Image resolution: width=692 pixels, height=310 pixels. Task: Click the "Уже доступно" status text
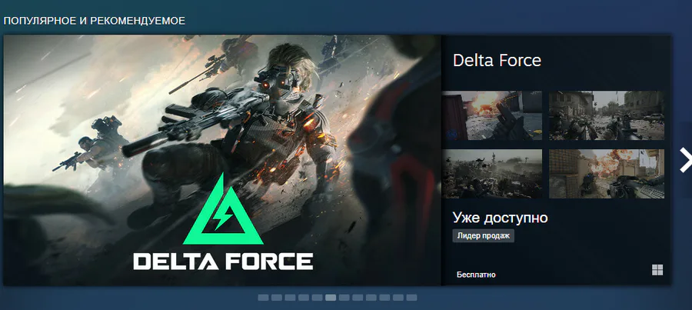tap(500, 217)
